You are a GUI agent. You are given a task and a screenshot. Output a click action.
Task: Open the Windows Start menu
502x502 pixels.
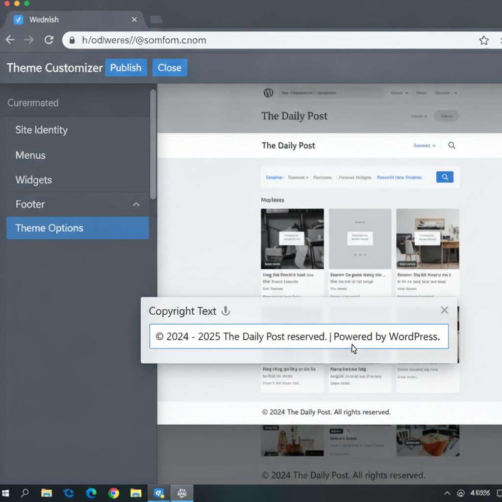tap(5, 493)
